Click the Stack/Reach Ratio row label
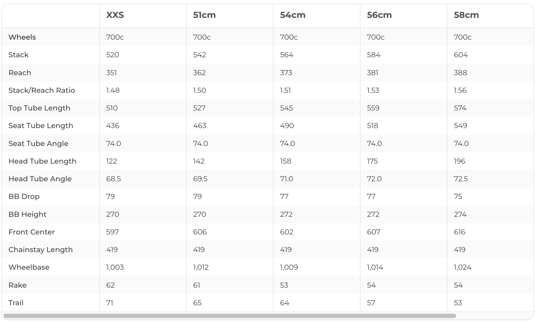The height and width of the screenshot is (324, 539). point(42,90)
